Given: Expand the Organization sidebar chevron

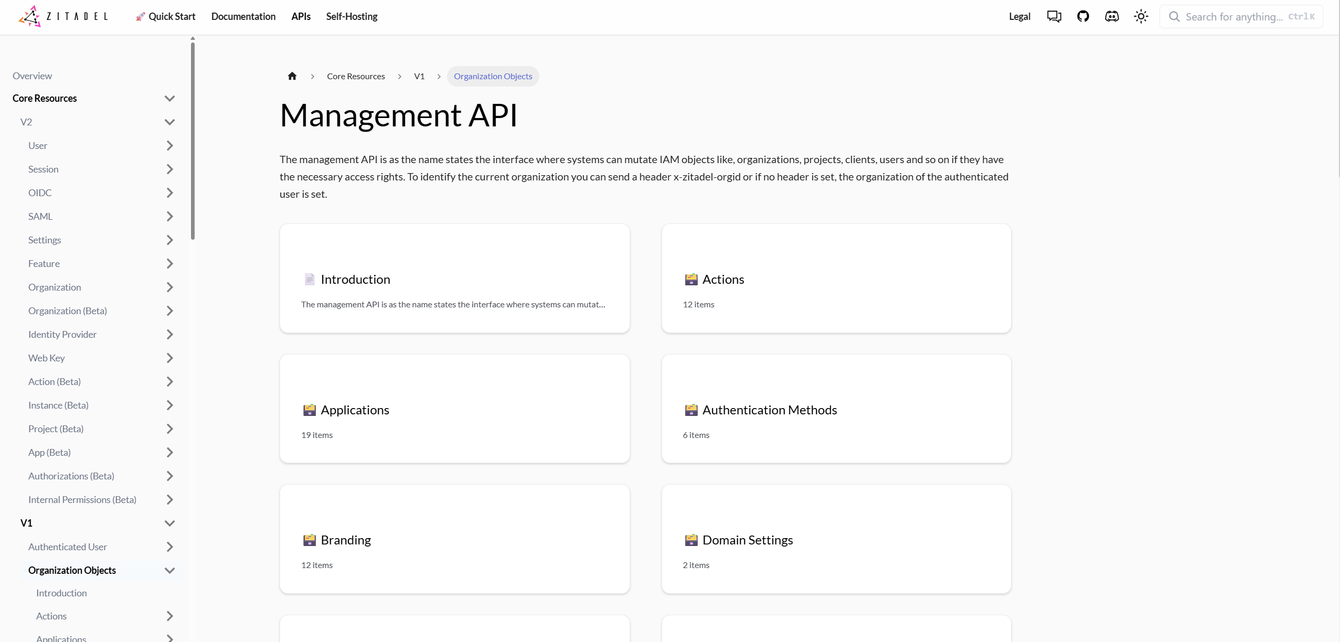Looking at the screenshot, I should coord(169,287).
